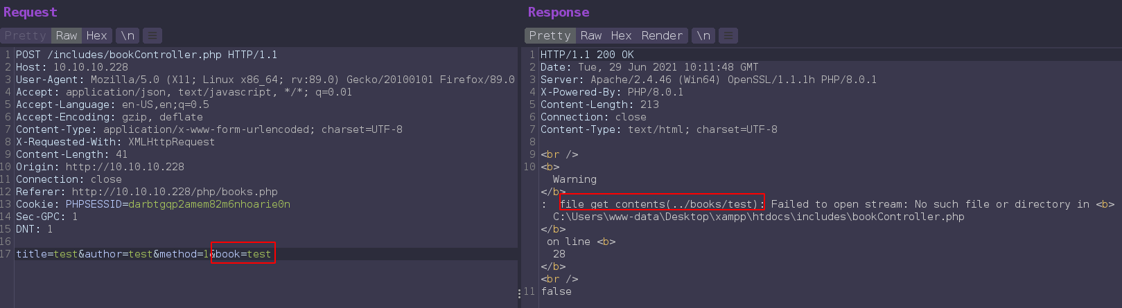Screen dimensions: 1122x308
Task: Click the bookController.php file path in response
Action: coord(758,217)
